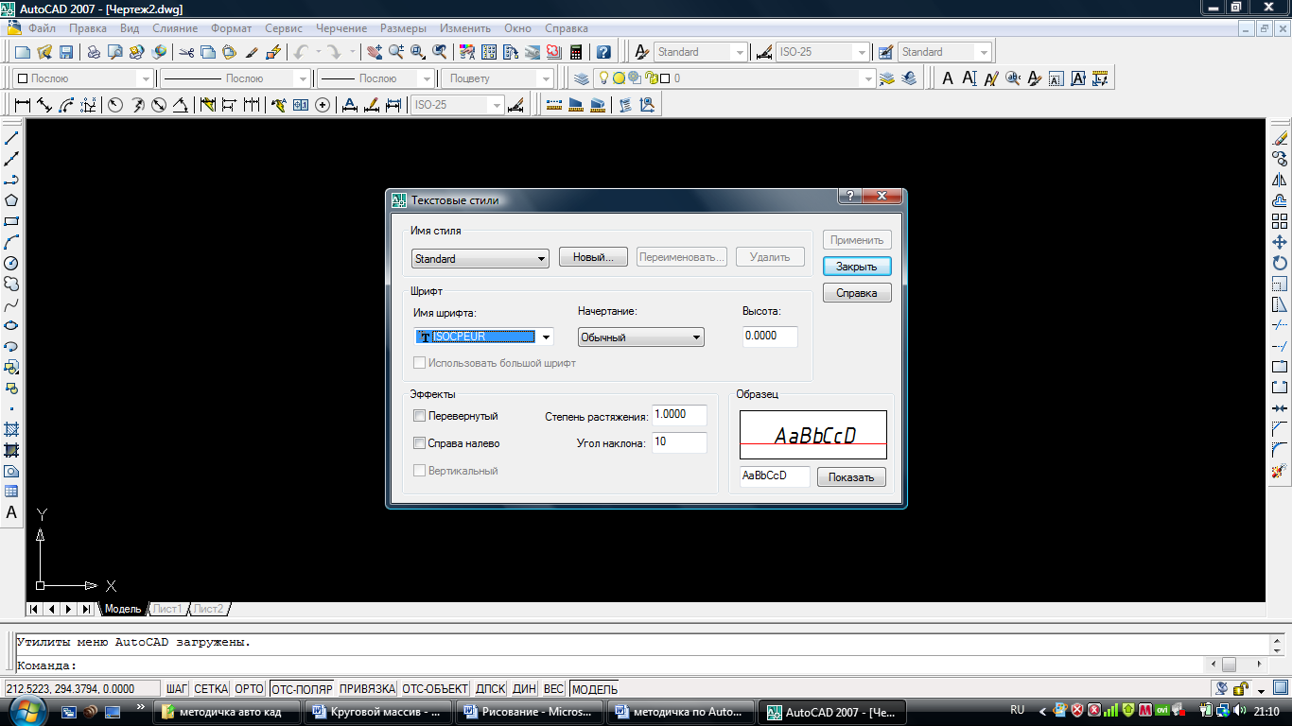Click the Степень растяжения input field
Viewport: 1292px width, 726px height.
point(679,415)
